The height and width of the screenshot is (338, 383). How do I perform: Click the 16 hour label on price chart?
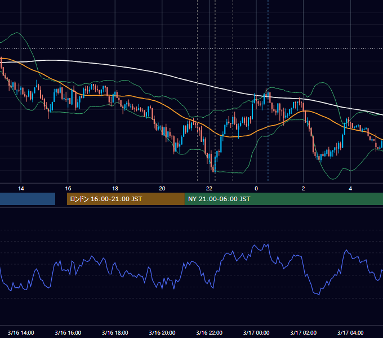(x=68, y=189)
